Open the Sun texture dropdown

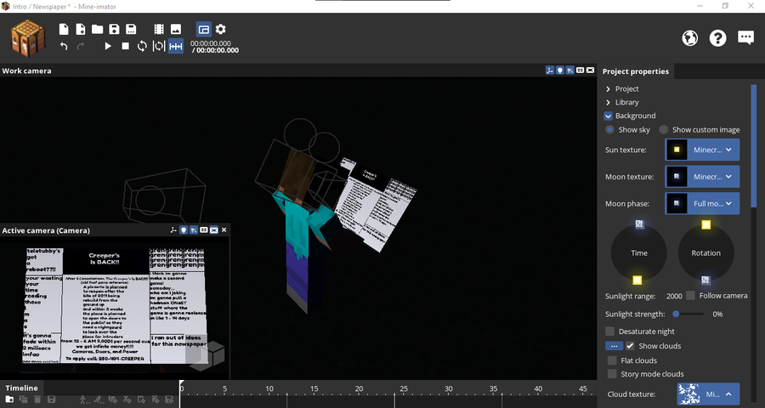tap(702, 150)
